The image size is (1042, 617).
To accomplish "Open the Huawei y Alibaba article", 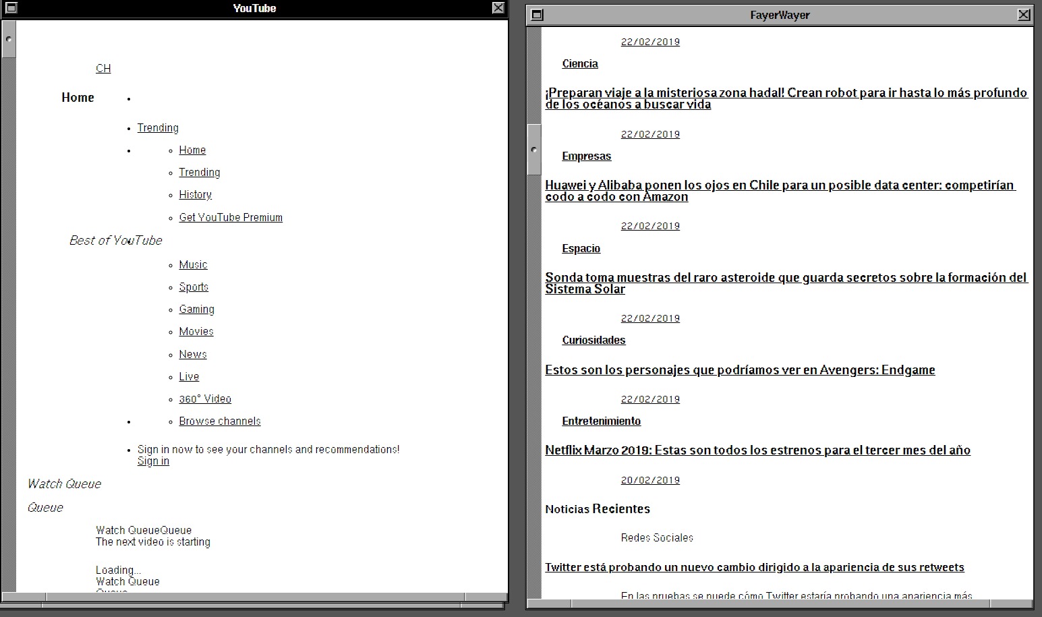I will 780,191.
